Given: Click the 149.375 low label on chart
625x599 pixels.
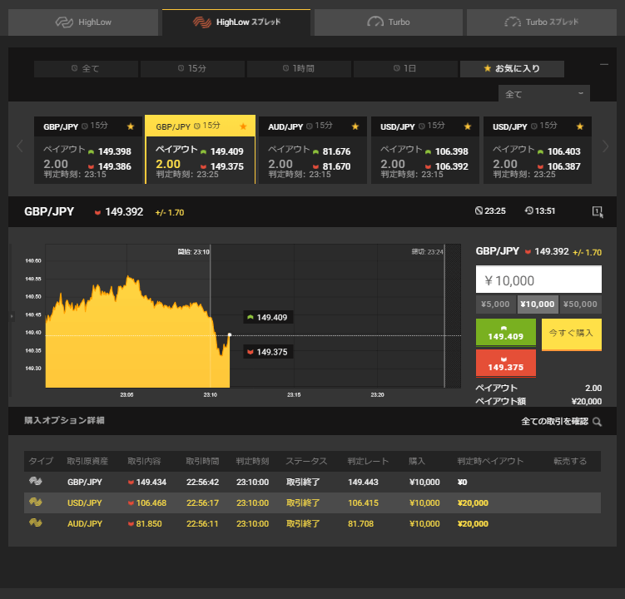Looking at the screenshot, I should pyautogui.click(x=268, y=352).
